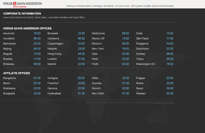Open the Mexico DF office link
Viewport: 205px width, 133px height.
click(x=98, y=39)
